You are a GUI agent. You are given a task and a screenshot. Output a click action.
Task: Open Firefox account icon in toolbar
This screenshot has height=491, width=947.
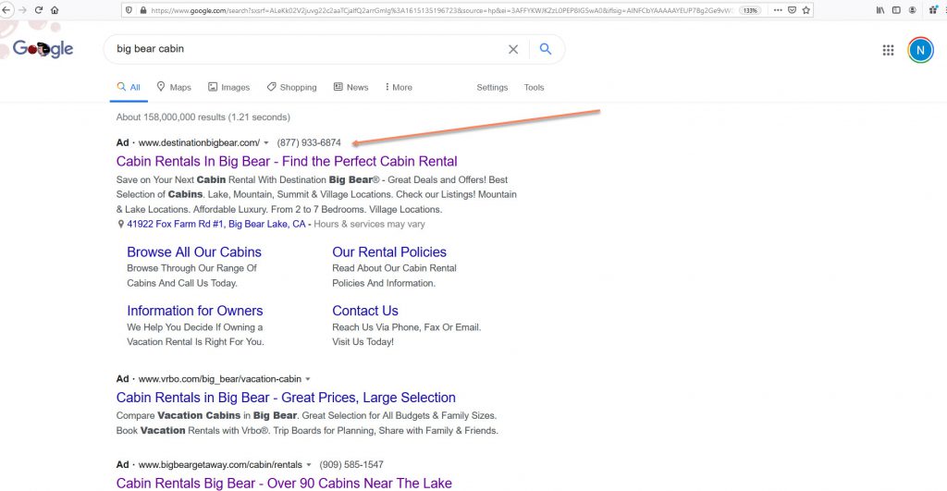pos(912,10)
